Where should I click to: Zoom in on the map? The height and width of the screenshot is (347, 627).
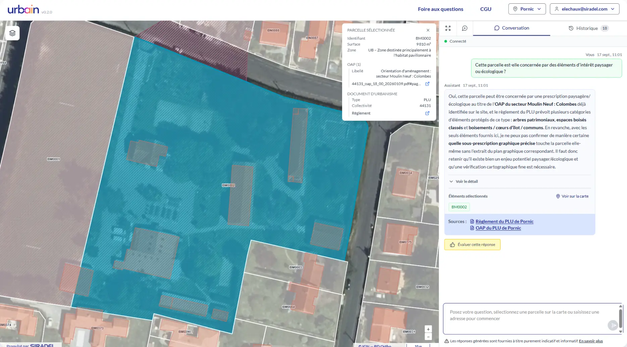tap(428, 329)
